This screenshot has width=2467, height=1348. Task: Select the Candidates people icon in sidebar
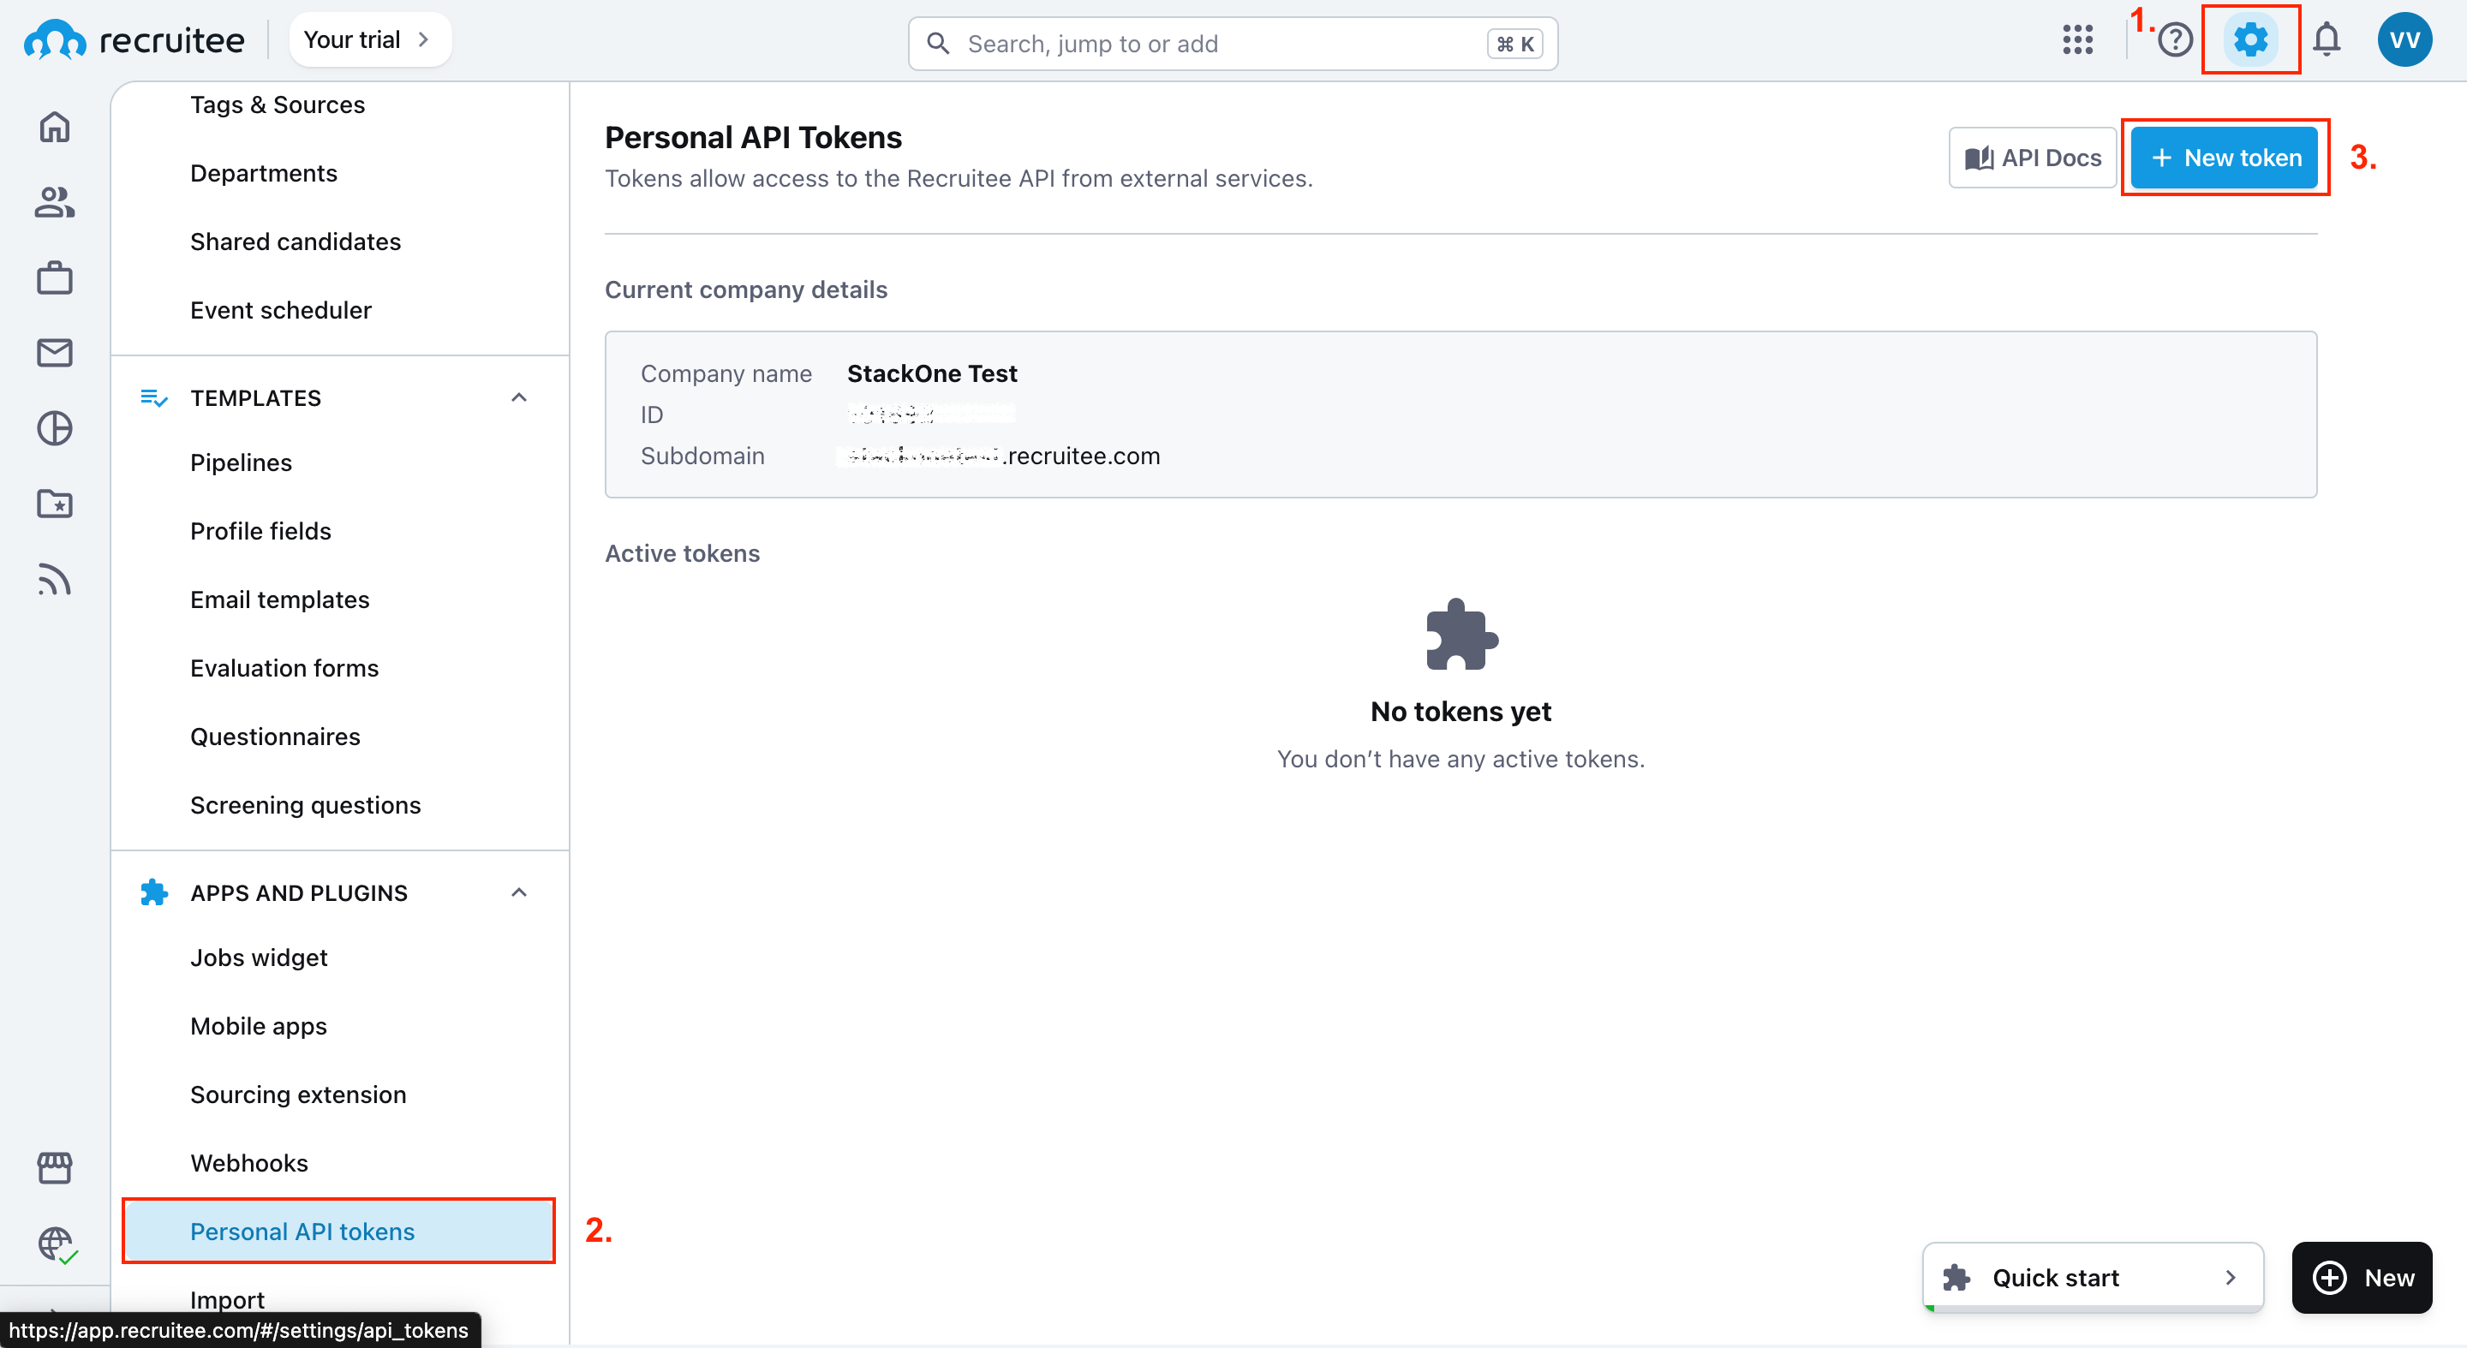pos(55,202)
